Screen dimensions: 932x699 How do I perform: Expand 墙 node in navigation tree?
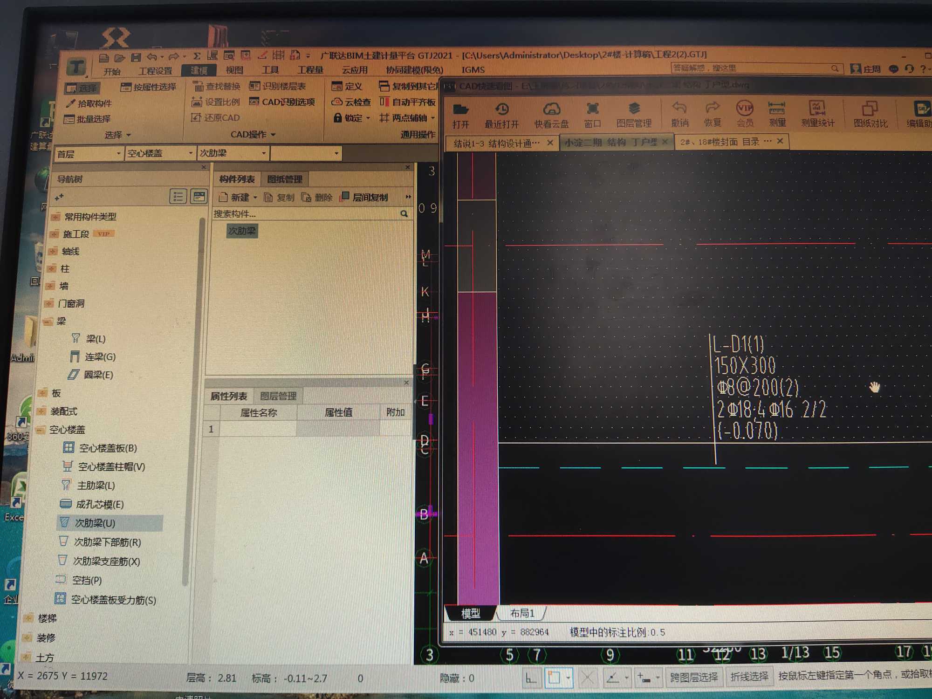click(x=50, y=286)
